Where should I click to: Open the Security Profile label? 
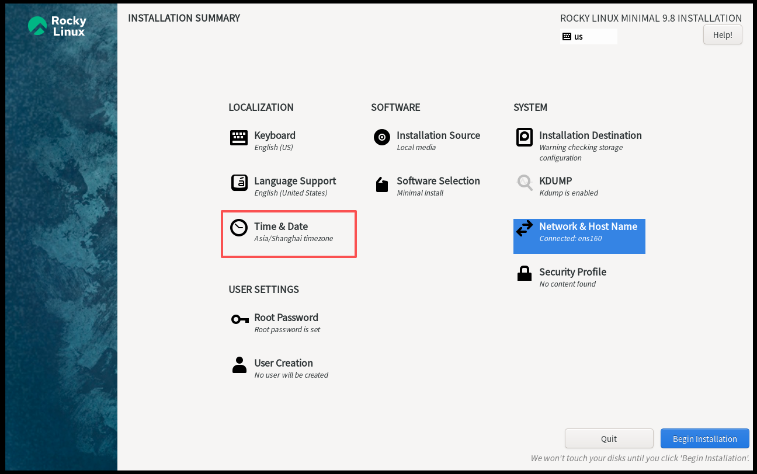(572, 272)
